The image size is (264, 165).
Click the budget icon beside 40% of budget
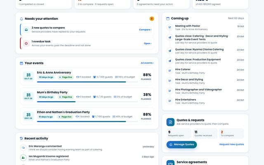114,116
